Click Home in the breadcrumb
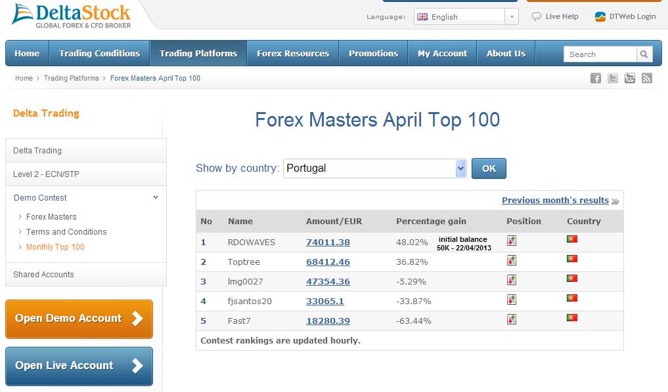 point(24,78)
